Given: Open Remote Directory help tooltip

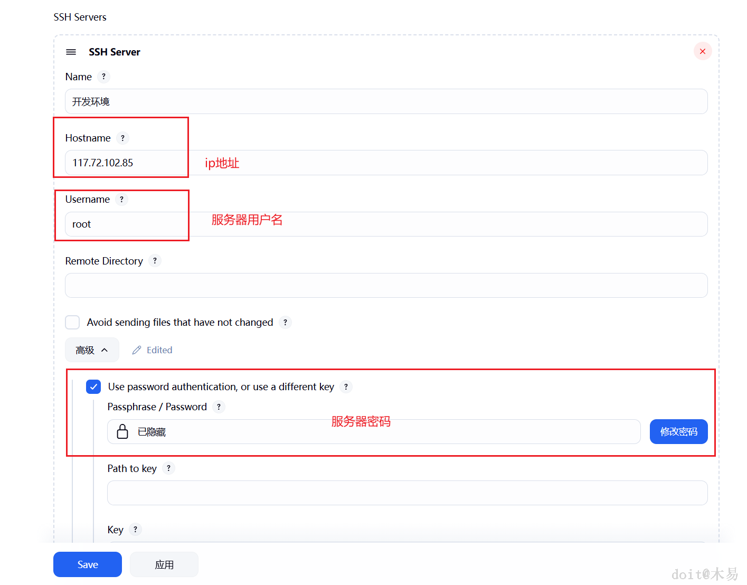Looking at the screenshot, I should 155,261.
